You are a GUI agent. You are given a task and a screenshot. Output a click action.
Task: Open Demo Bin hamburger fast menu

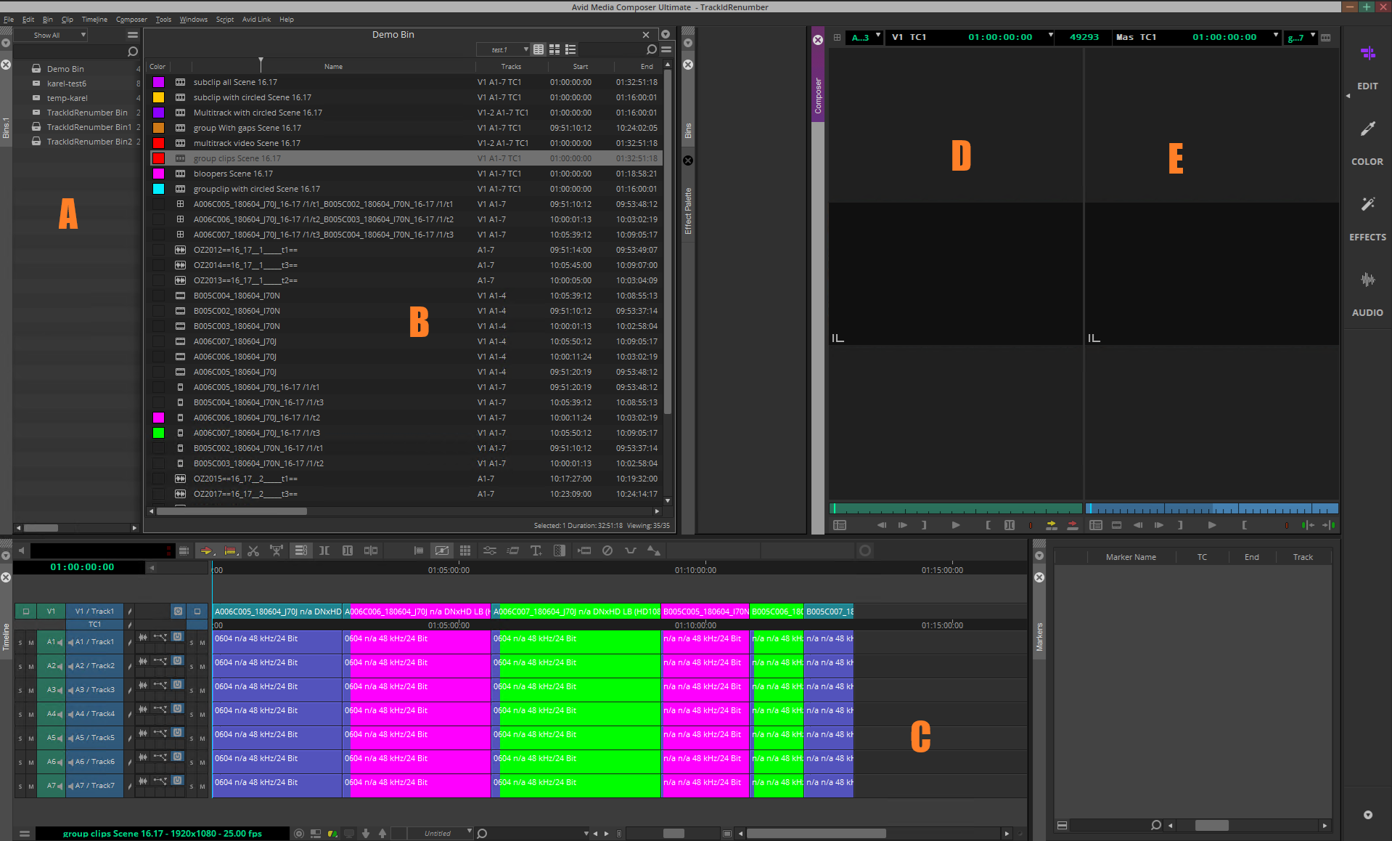[x=666, y=49]
